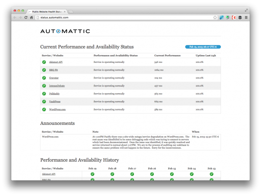The height and width of the screenshot is (196, 261).
Task: Click the Feb 19 history column header
Action: click(92, 168)
